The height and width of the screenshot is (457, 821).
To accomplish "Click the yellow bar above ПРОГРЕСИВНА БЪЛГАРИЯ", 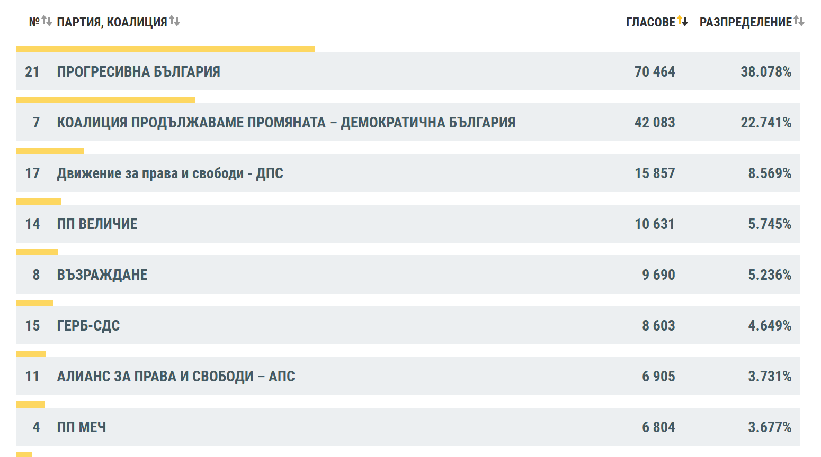I will tap(166, 49).
